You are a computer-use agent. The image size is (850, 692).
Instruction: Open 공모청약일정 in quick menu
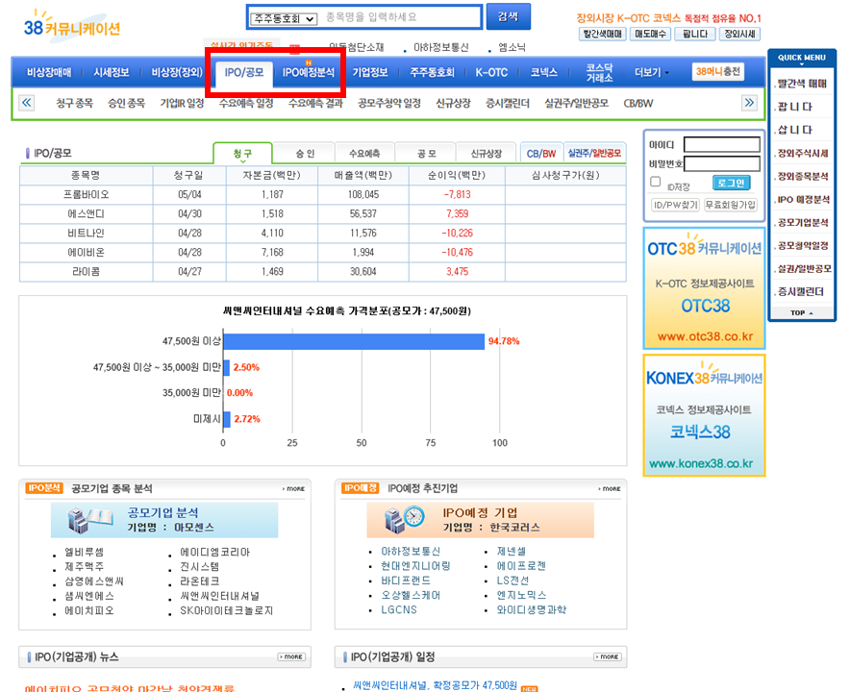802,245
